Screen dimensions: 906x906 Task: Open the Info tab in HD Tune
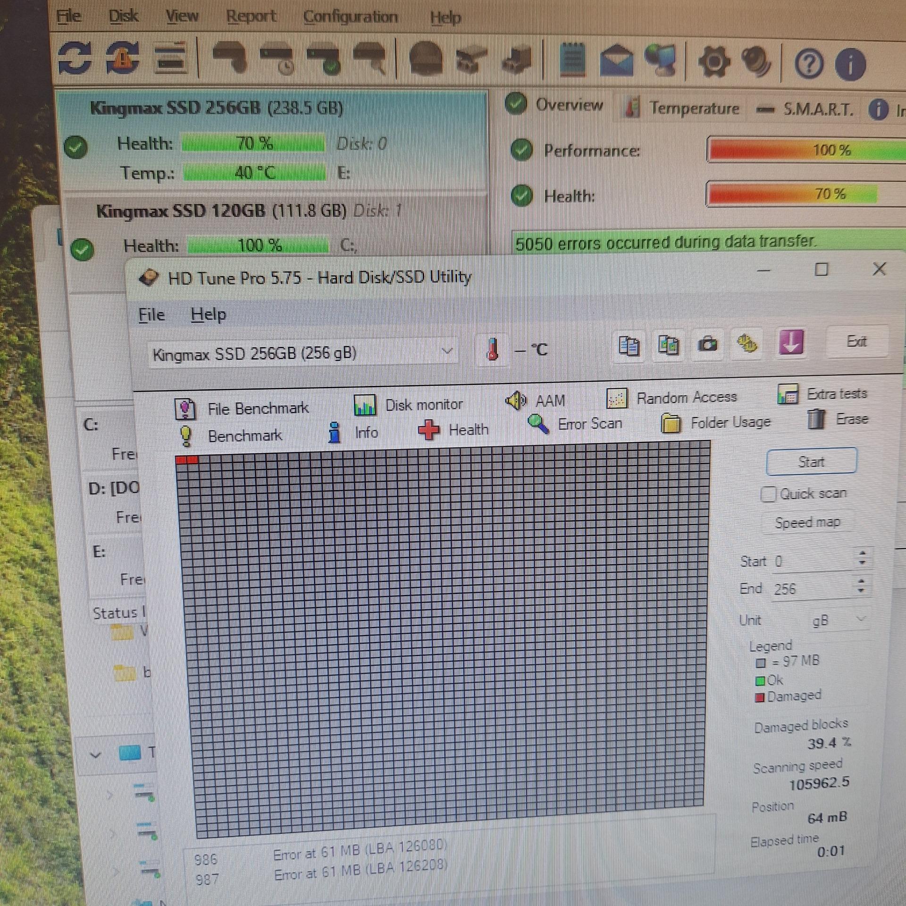point(353,432)
